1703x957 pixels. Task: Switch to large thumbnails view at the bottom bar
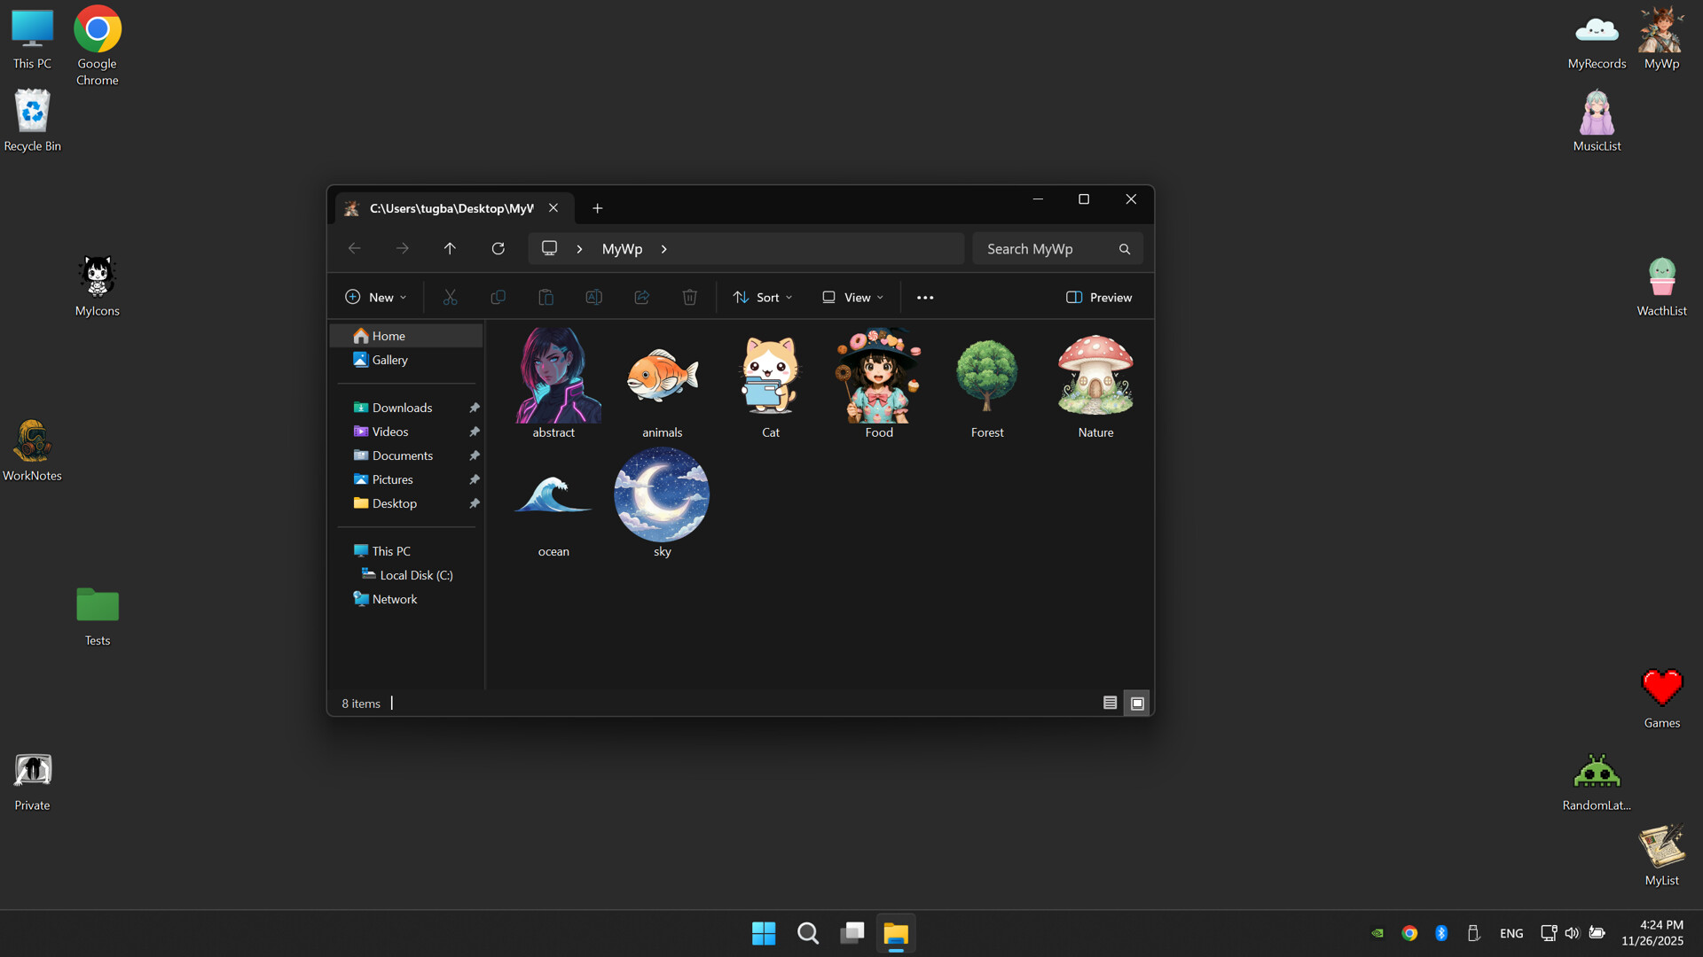[1136, 702]
